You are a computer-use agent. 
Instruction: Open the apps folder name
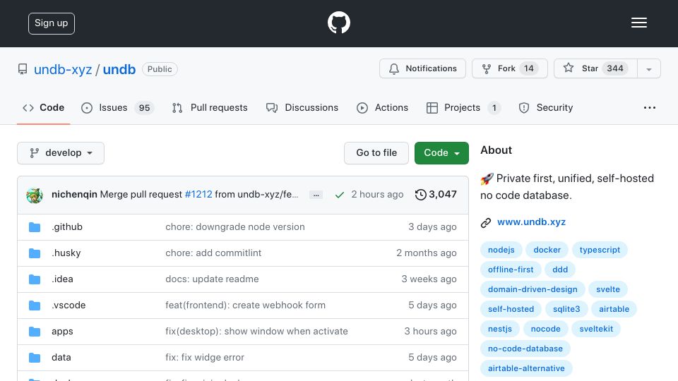click(62, 332)
